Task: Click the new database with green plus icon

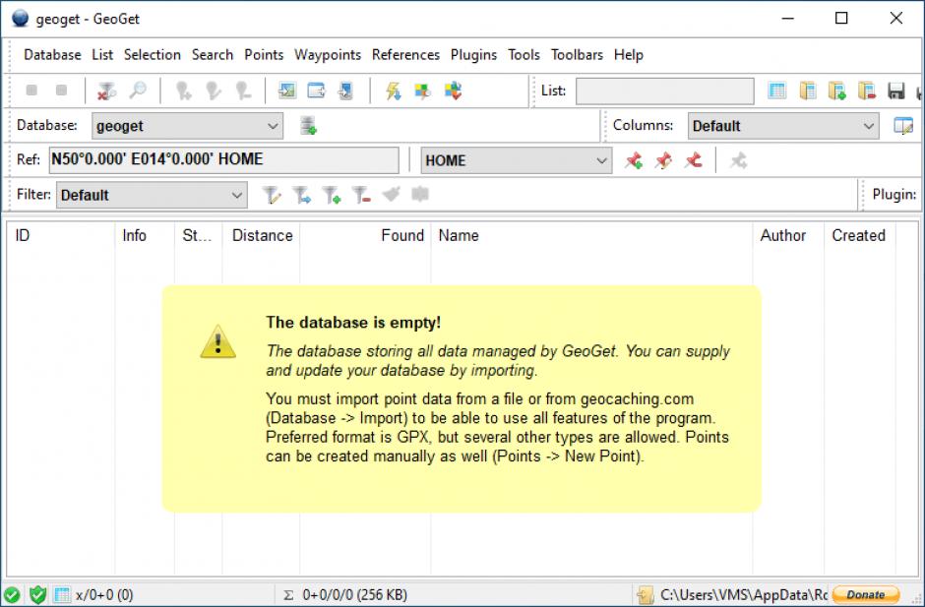Action: point(308,126)
